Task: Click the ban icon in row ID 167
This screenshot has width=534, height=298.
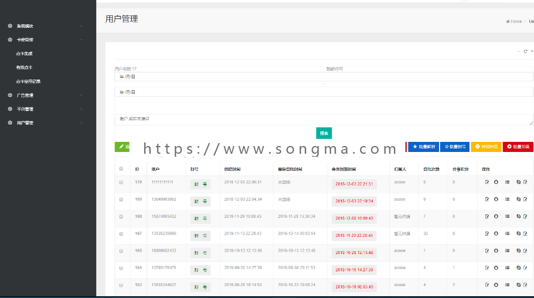Action: pyautogui.click(x=519, y=234)
